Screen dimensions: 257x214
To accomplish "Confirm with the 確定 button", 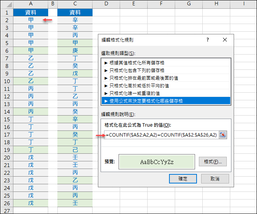I will pos(183,179).
